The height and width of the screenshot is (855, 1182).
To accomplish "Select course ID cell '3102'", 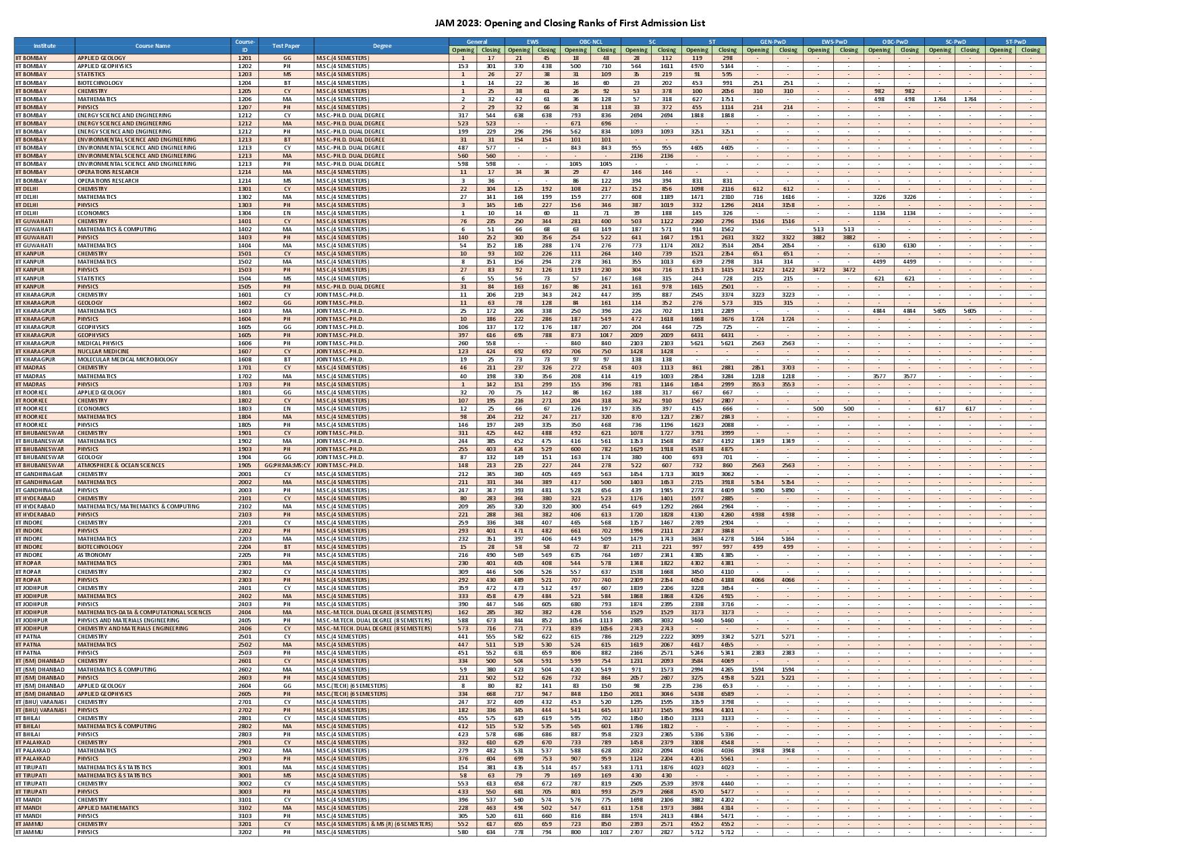I will 245,808.
